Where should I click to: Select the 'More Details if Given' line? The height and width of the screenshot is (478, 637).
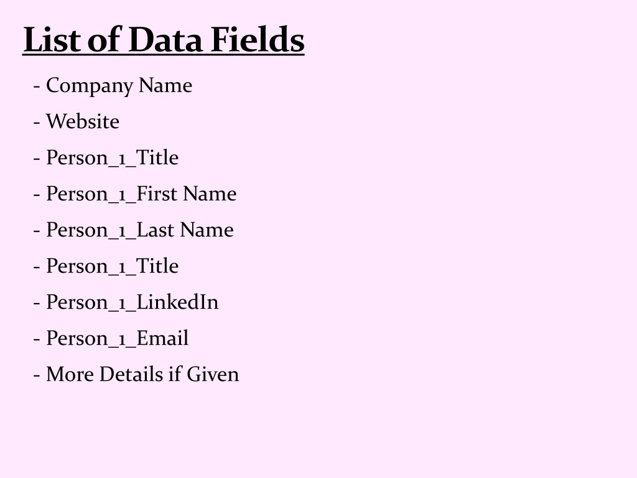pos(136,374)
